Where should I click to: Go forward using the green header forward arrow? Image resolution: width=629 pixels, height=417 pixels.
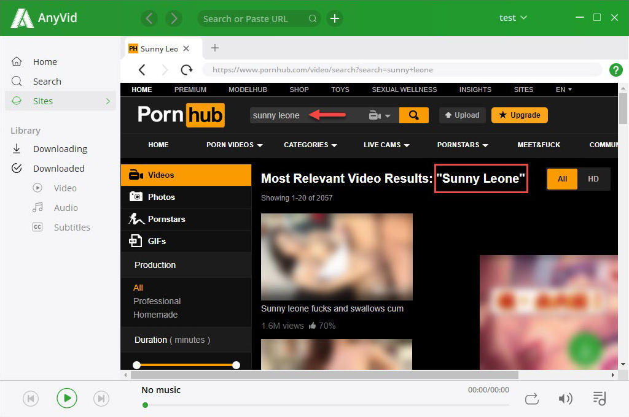point(174,18)
